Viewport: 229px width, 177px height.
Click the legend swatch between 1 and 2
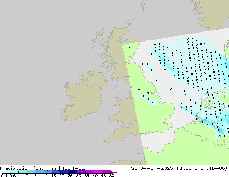coord(23,172)
